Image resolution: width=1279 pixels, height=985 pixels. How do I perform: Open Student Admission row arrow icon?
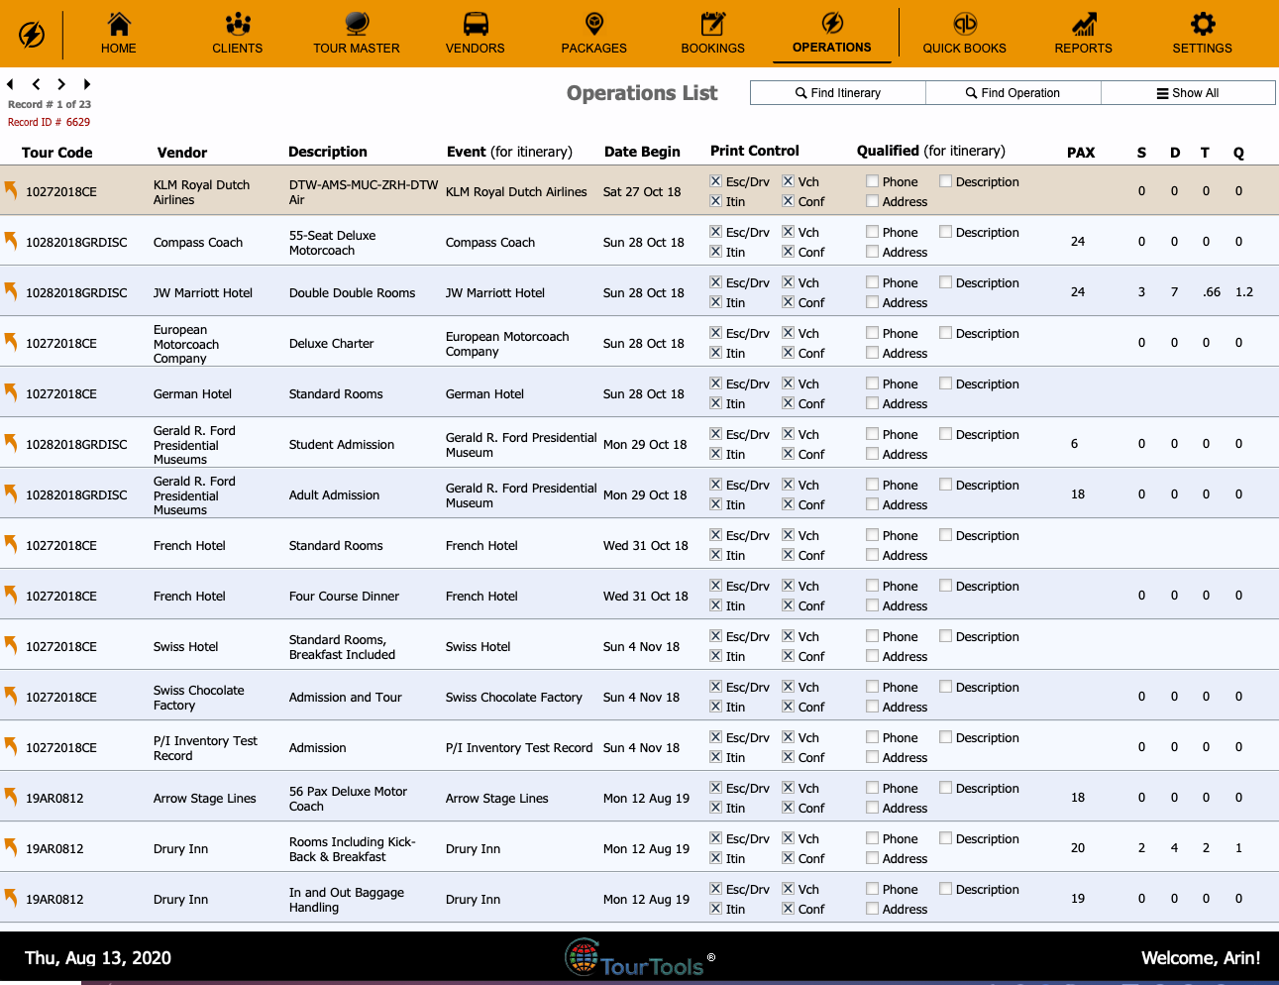(11, 443)
